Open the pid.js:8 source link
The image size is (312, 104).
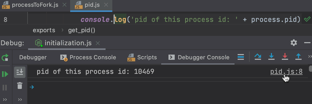click(286, 71)
